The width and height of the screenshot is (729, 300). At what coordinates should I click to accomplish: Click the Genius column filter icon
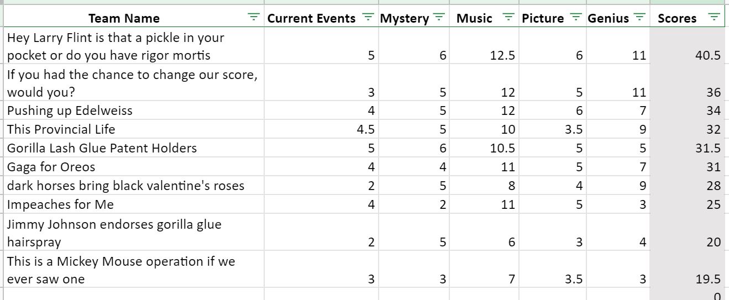point(640,18)
